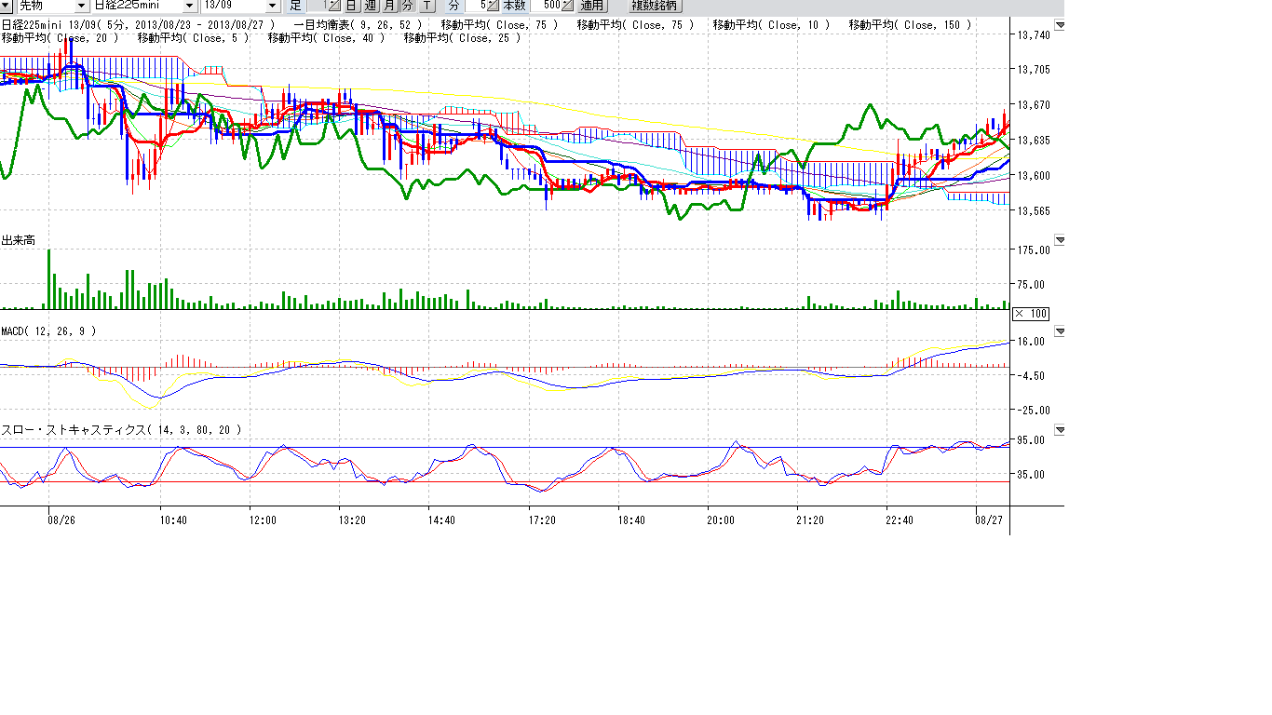Switch chart to monthly (月) timeframe

[389, 6]
